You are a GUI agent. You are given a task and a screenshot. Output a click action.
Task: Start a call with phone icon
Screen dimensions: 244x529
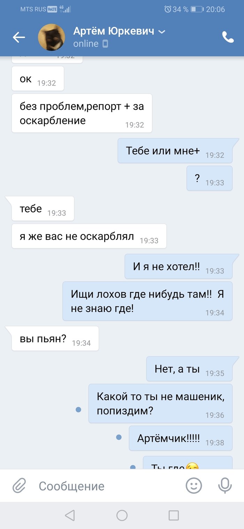pos(228,37)
